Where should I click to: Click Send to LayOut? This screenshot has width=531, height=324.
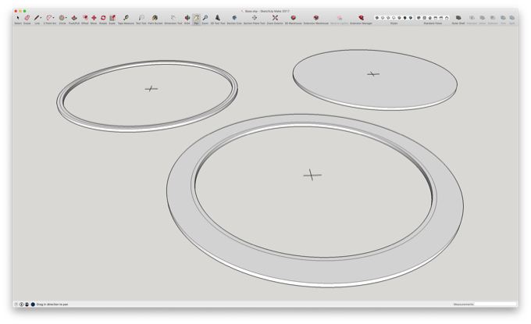[339, 18]
